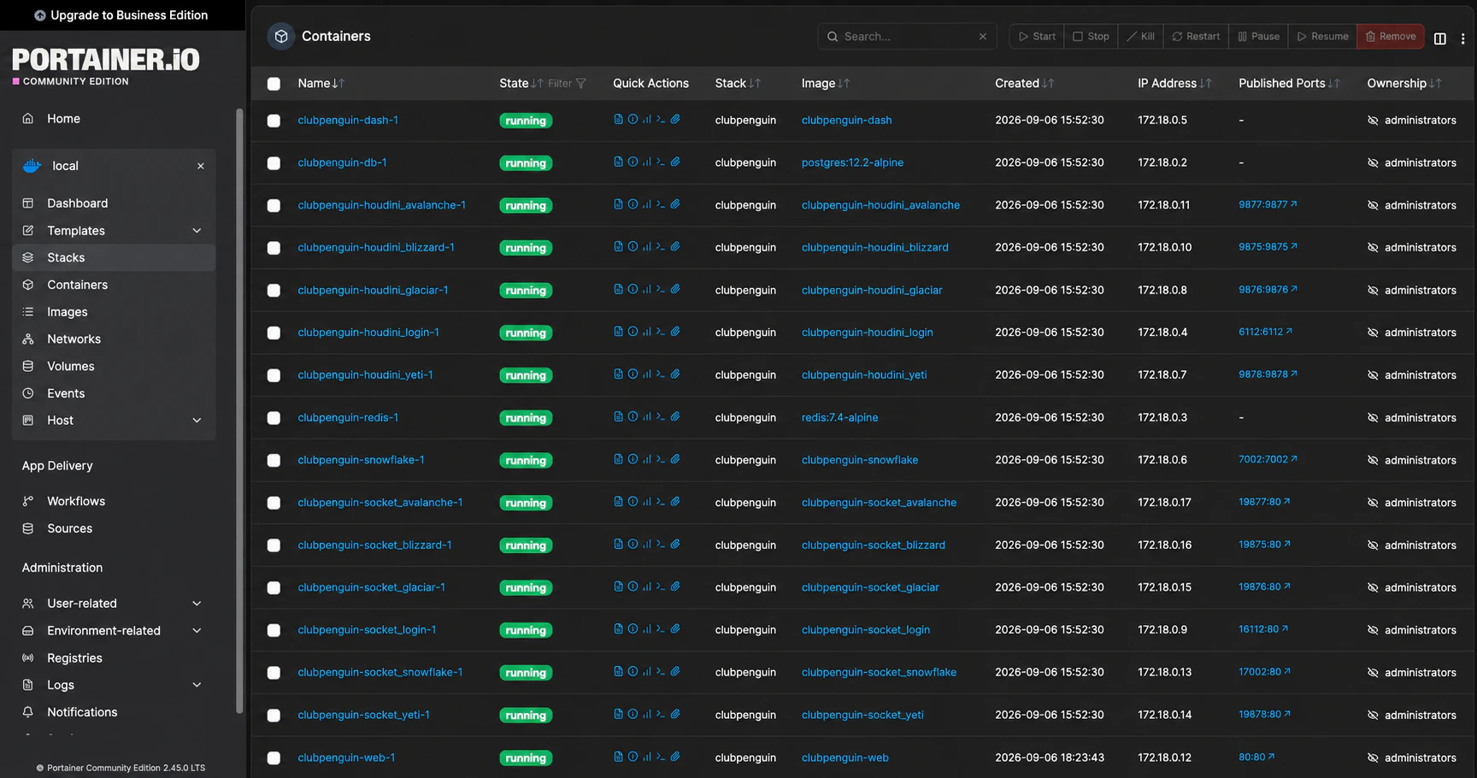This screenshot has height=778, width=1477.
Task: Select the clubpenguin-houdini_login-1 checkbox
Action: [274, 333]
